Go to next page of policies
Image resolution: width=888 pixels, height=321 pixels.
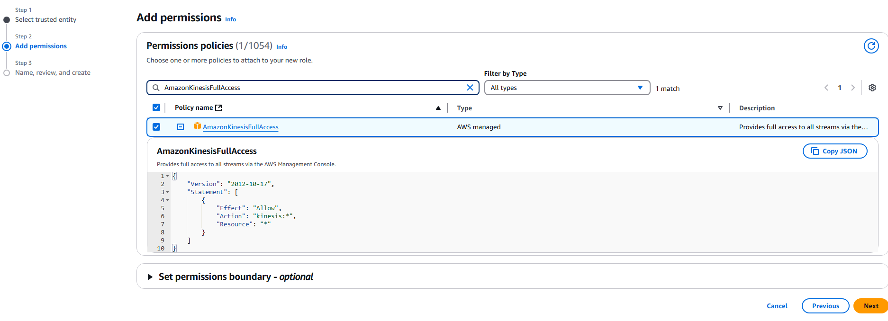(853, 88)
